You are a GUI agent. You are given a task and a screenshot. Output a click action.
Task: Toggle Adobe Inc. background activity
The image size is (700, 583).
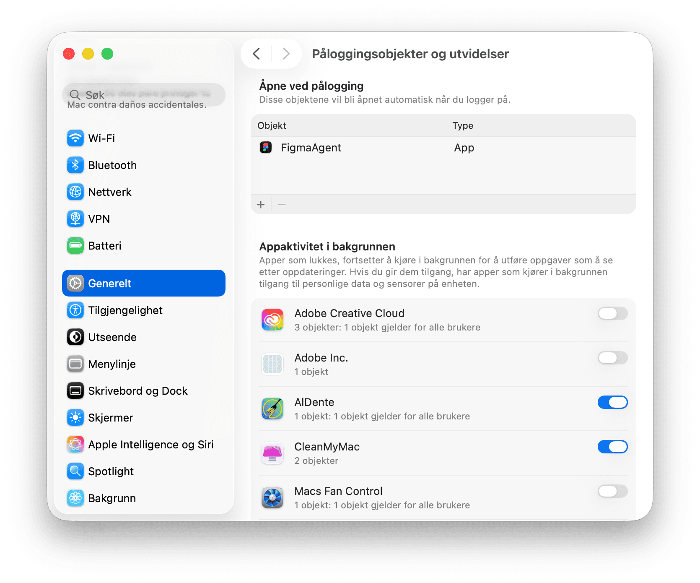pyautogui.click(x=612, y=358)
